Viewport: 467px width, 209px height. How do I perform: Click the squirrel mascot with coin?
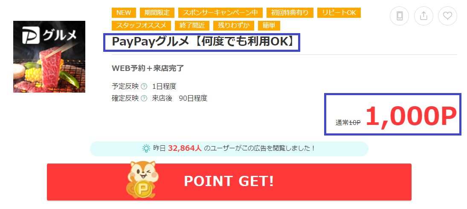tap(142, 180)
